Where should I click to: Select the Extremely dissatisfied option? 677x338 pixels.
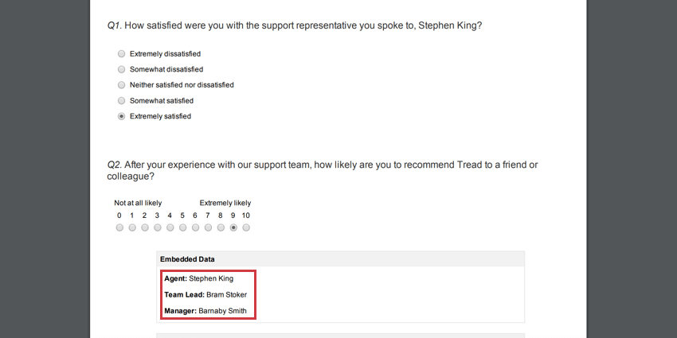[x=121, y=54]
